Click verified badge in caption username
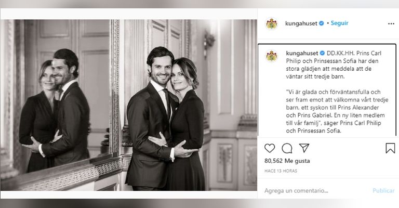This screenshot has height=208, width=399. tap(322, 53)
